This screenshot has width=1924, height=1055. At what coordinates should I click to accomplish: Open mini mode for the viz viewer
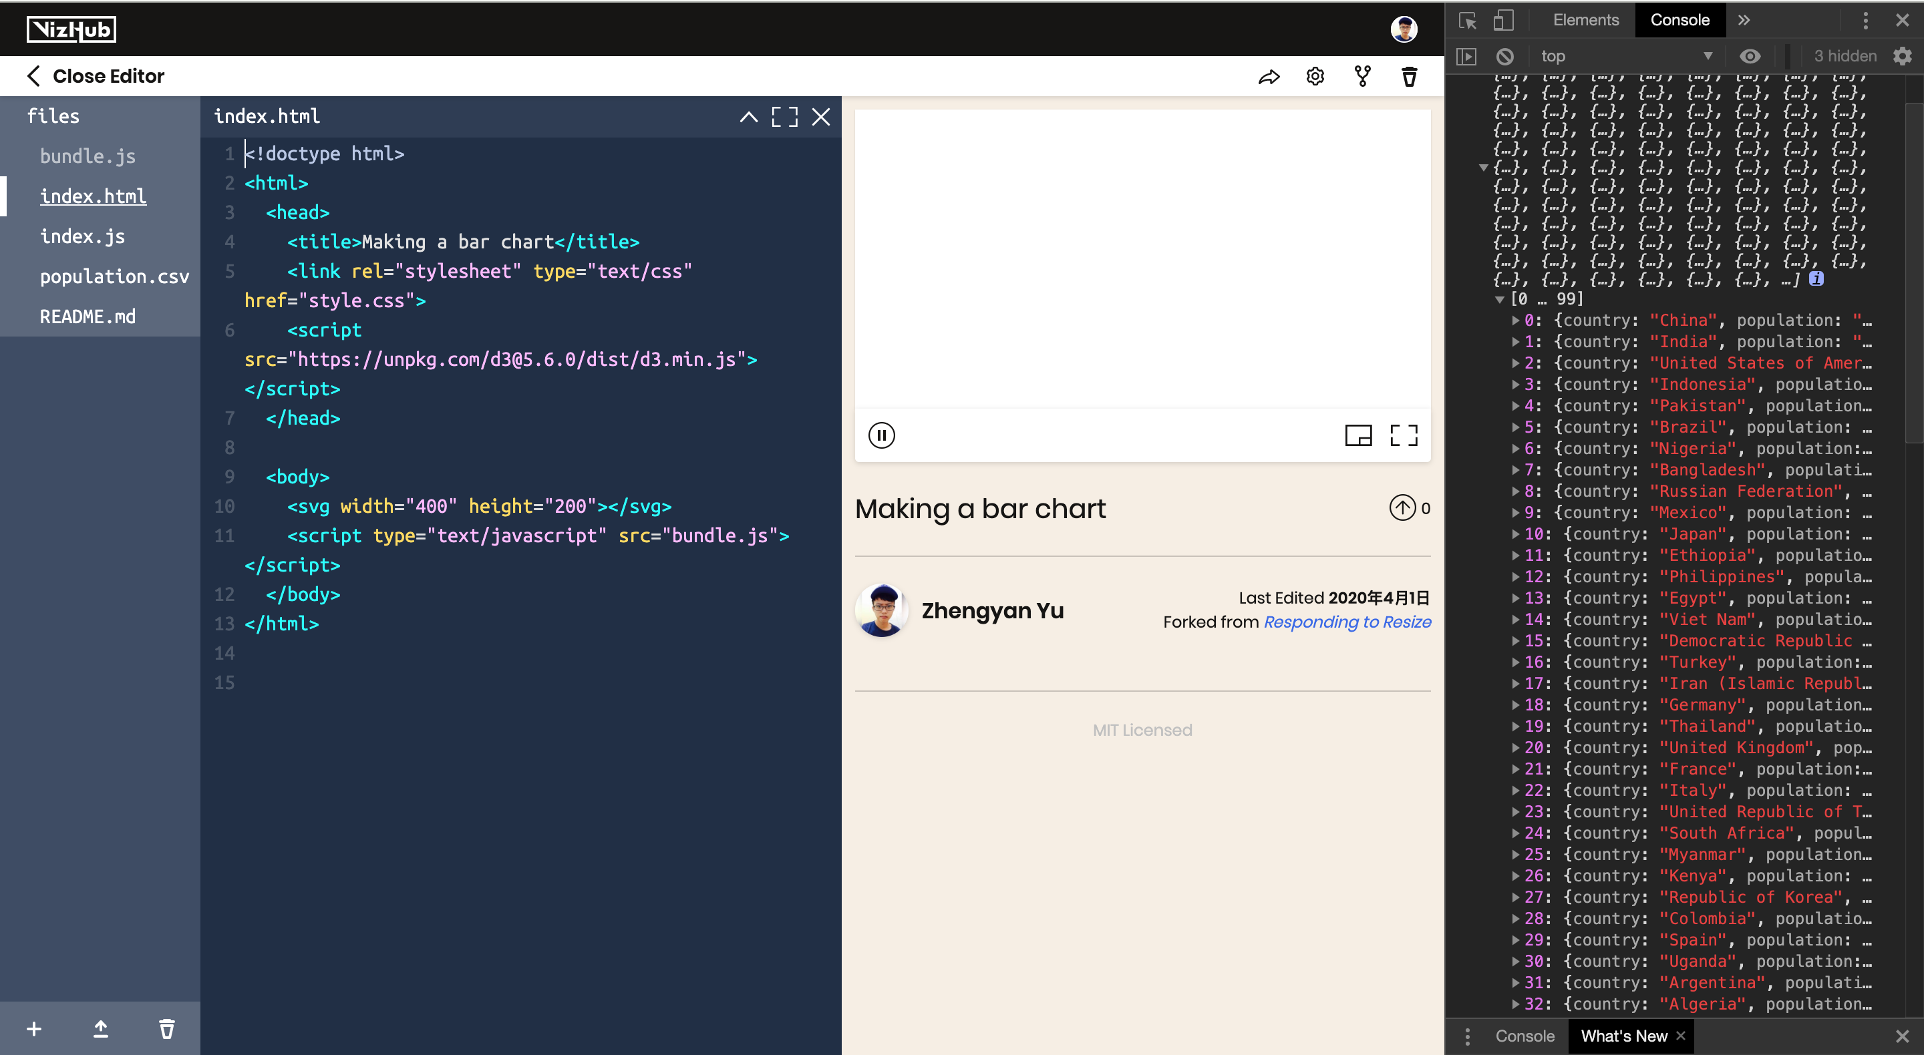(1358, 435)
